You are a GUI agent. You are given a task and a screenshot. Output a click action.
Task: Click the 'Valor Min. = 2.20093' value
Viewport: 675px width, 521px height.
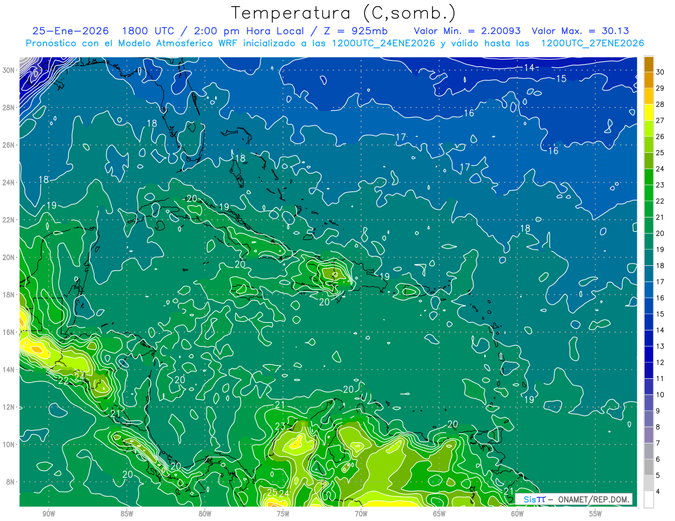467,31
